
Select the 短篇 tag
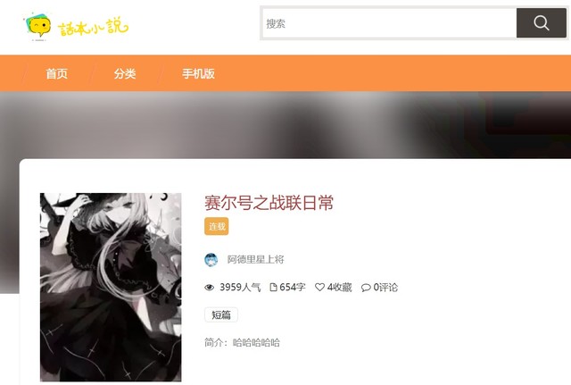(221, 315)
